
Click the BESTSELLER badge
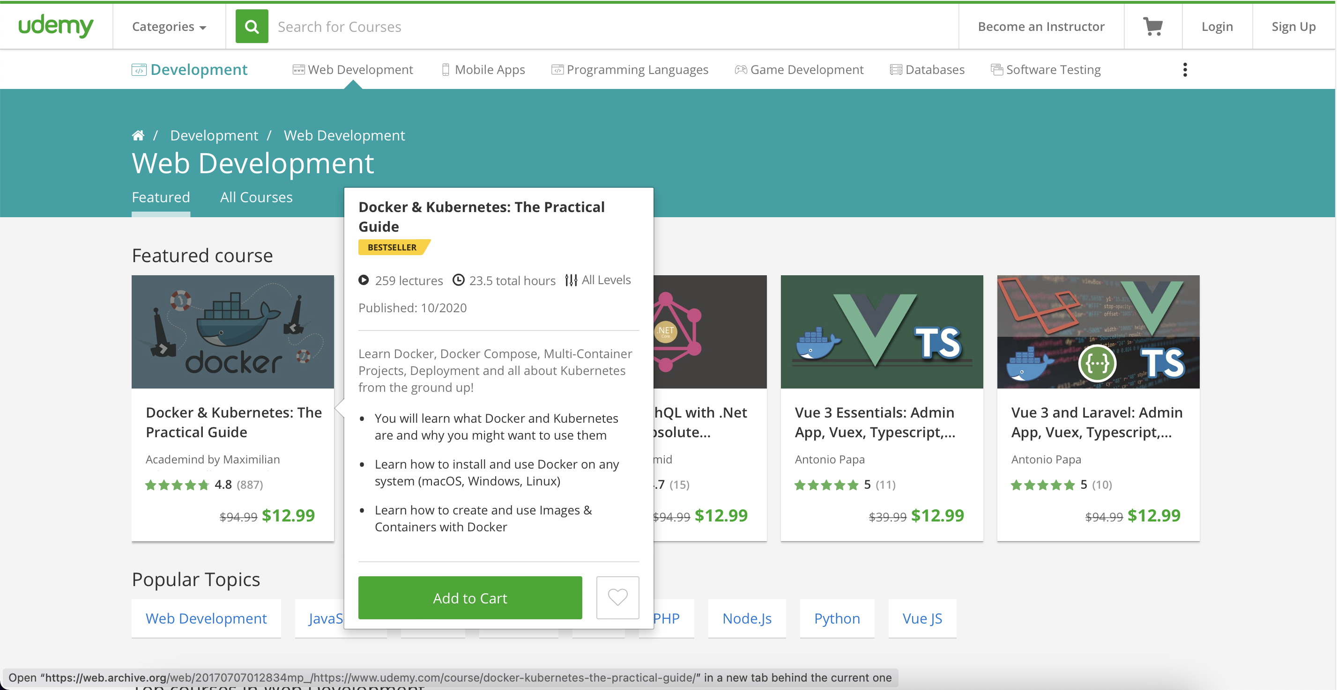coord(394,247)
